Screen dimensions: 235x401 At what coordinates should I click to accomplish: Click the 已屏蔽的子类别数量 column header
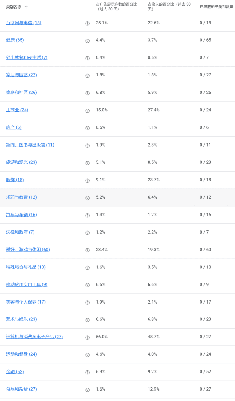click(x=217, y=7)
